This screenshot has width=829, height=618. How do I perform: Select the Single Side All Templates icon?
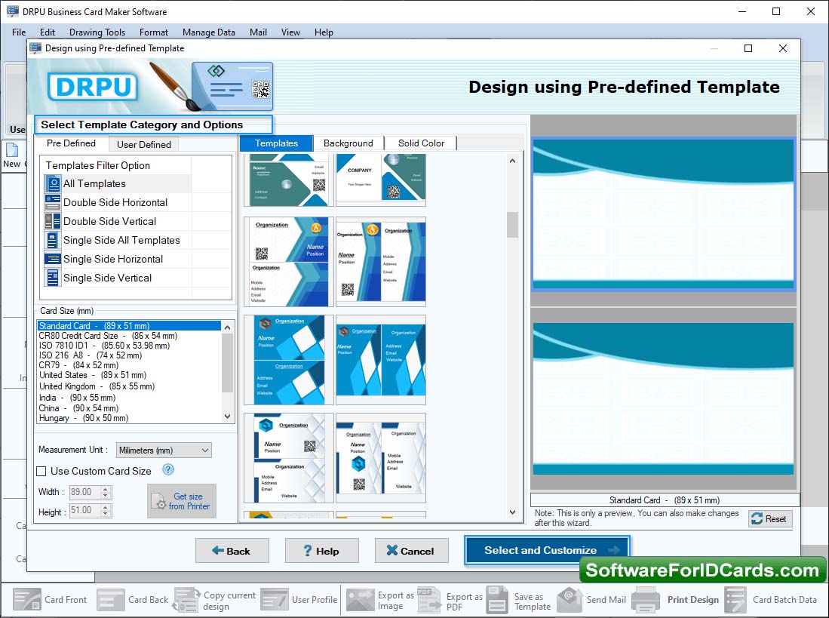(52, 240)
